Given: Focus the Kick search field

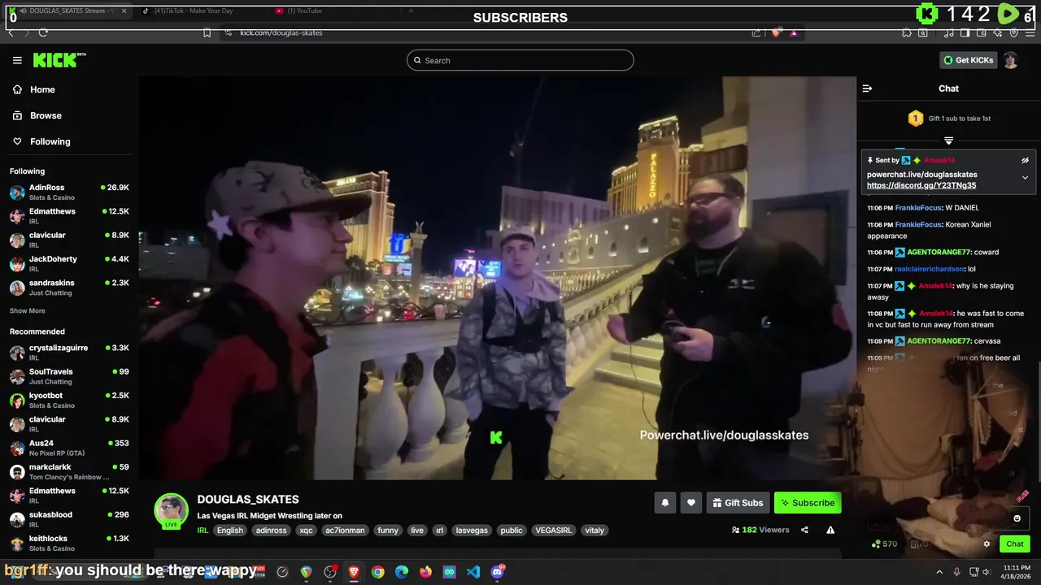Looking at the screenshot, I should pos(520,60).
